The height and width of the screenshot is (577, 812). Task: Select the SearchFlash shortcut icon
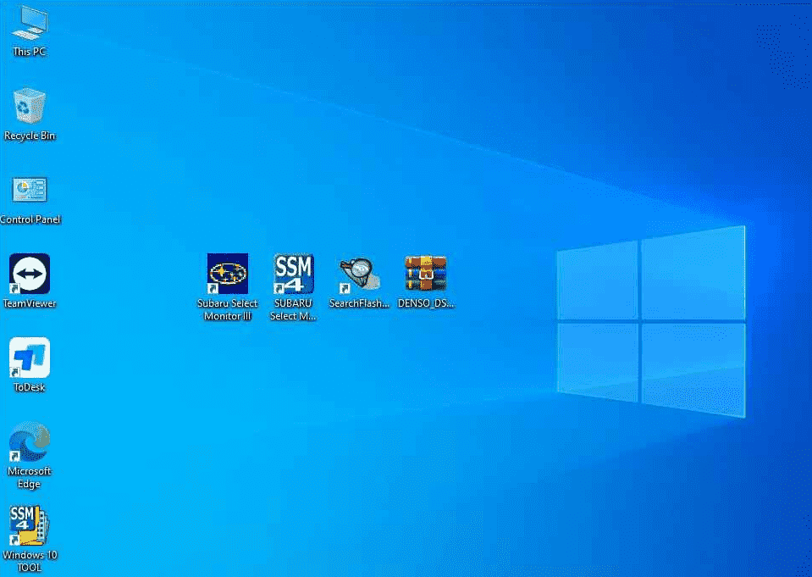(x=359, y=275)
